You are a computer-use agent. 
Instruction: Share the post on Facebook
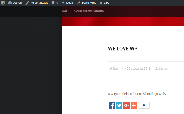(x=112, y=105)
